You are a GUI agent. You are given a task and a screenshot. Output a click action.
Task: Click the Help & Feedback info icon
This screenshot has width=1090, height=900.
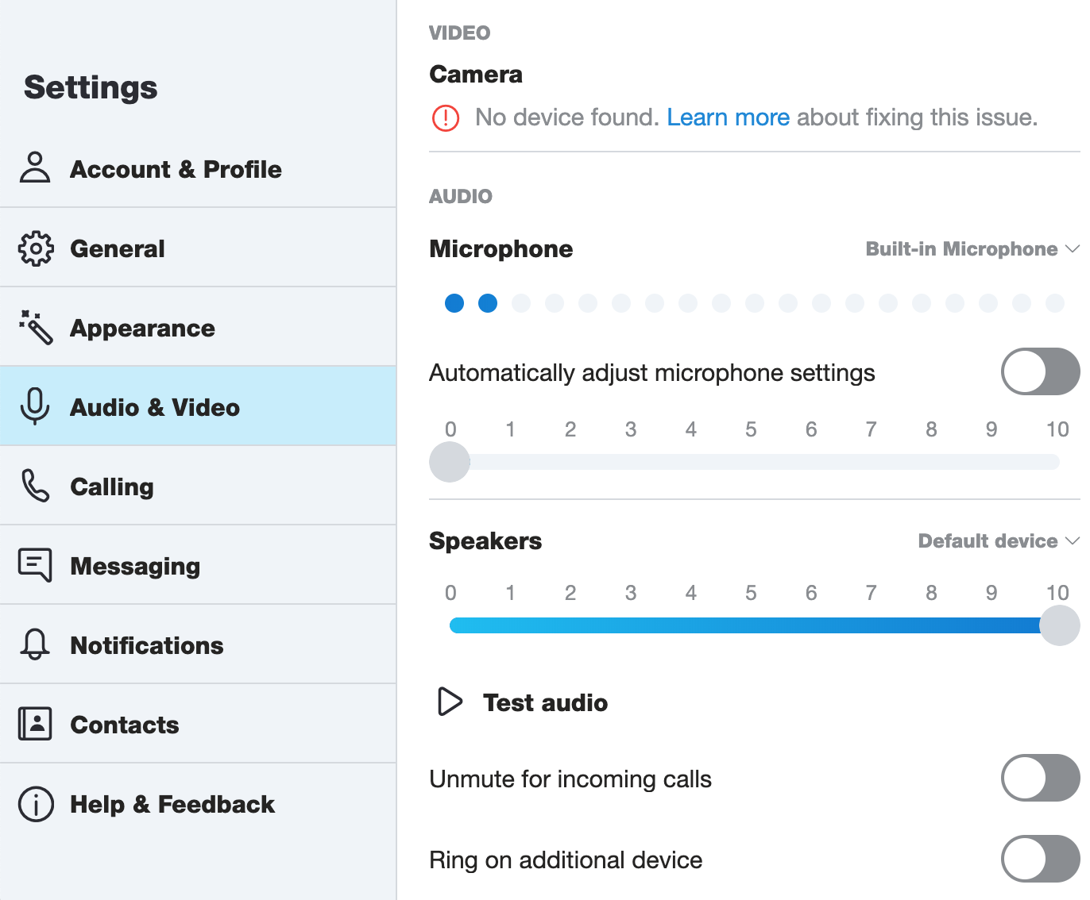pos(36,804)
